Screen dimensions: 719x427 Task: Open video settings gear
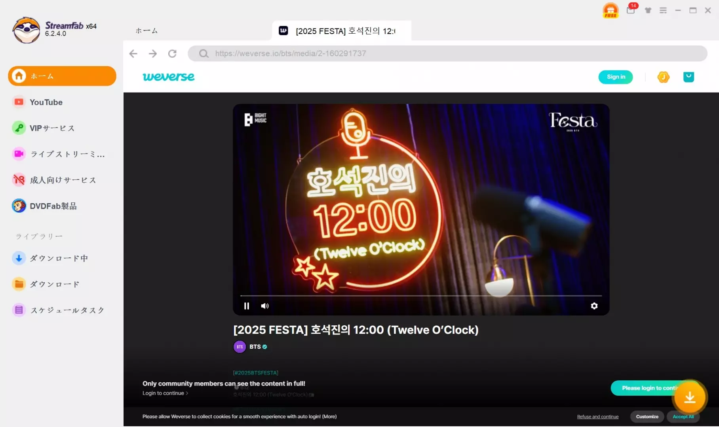point(594,306)
